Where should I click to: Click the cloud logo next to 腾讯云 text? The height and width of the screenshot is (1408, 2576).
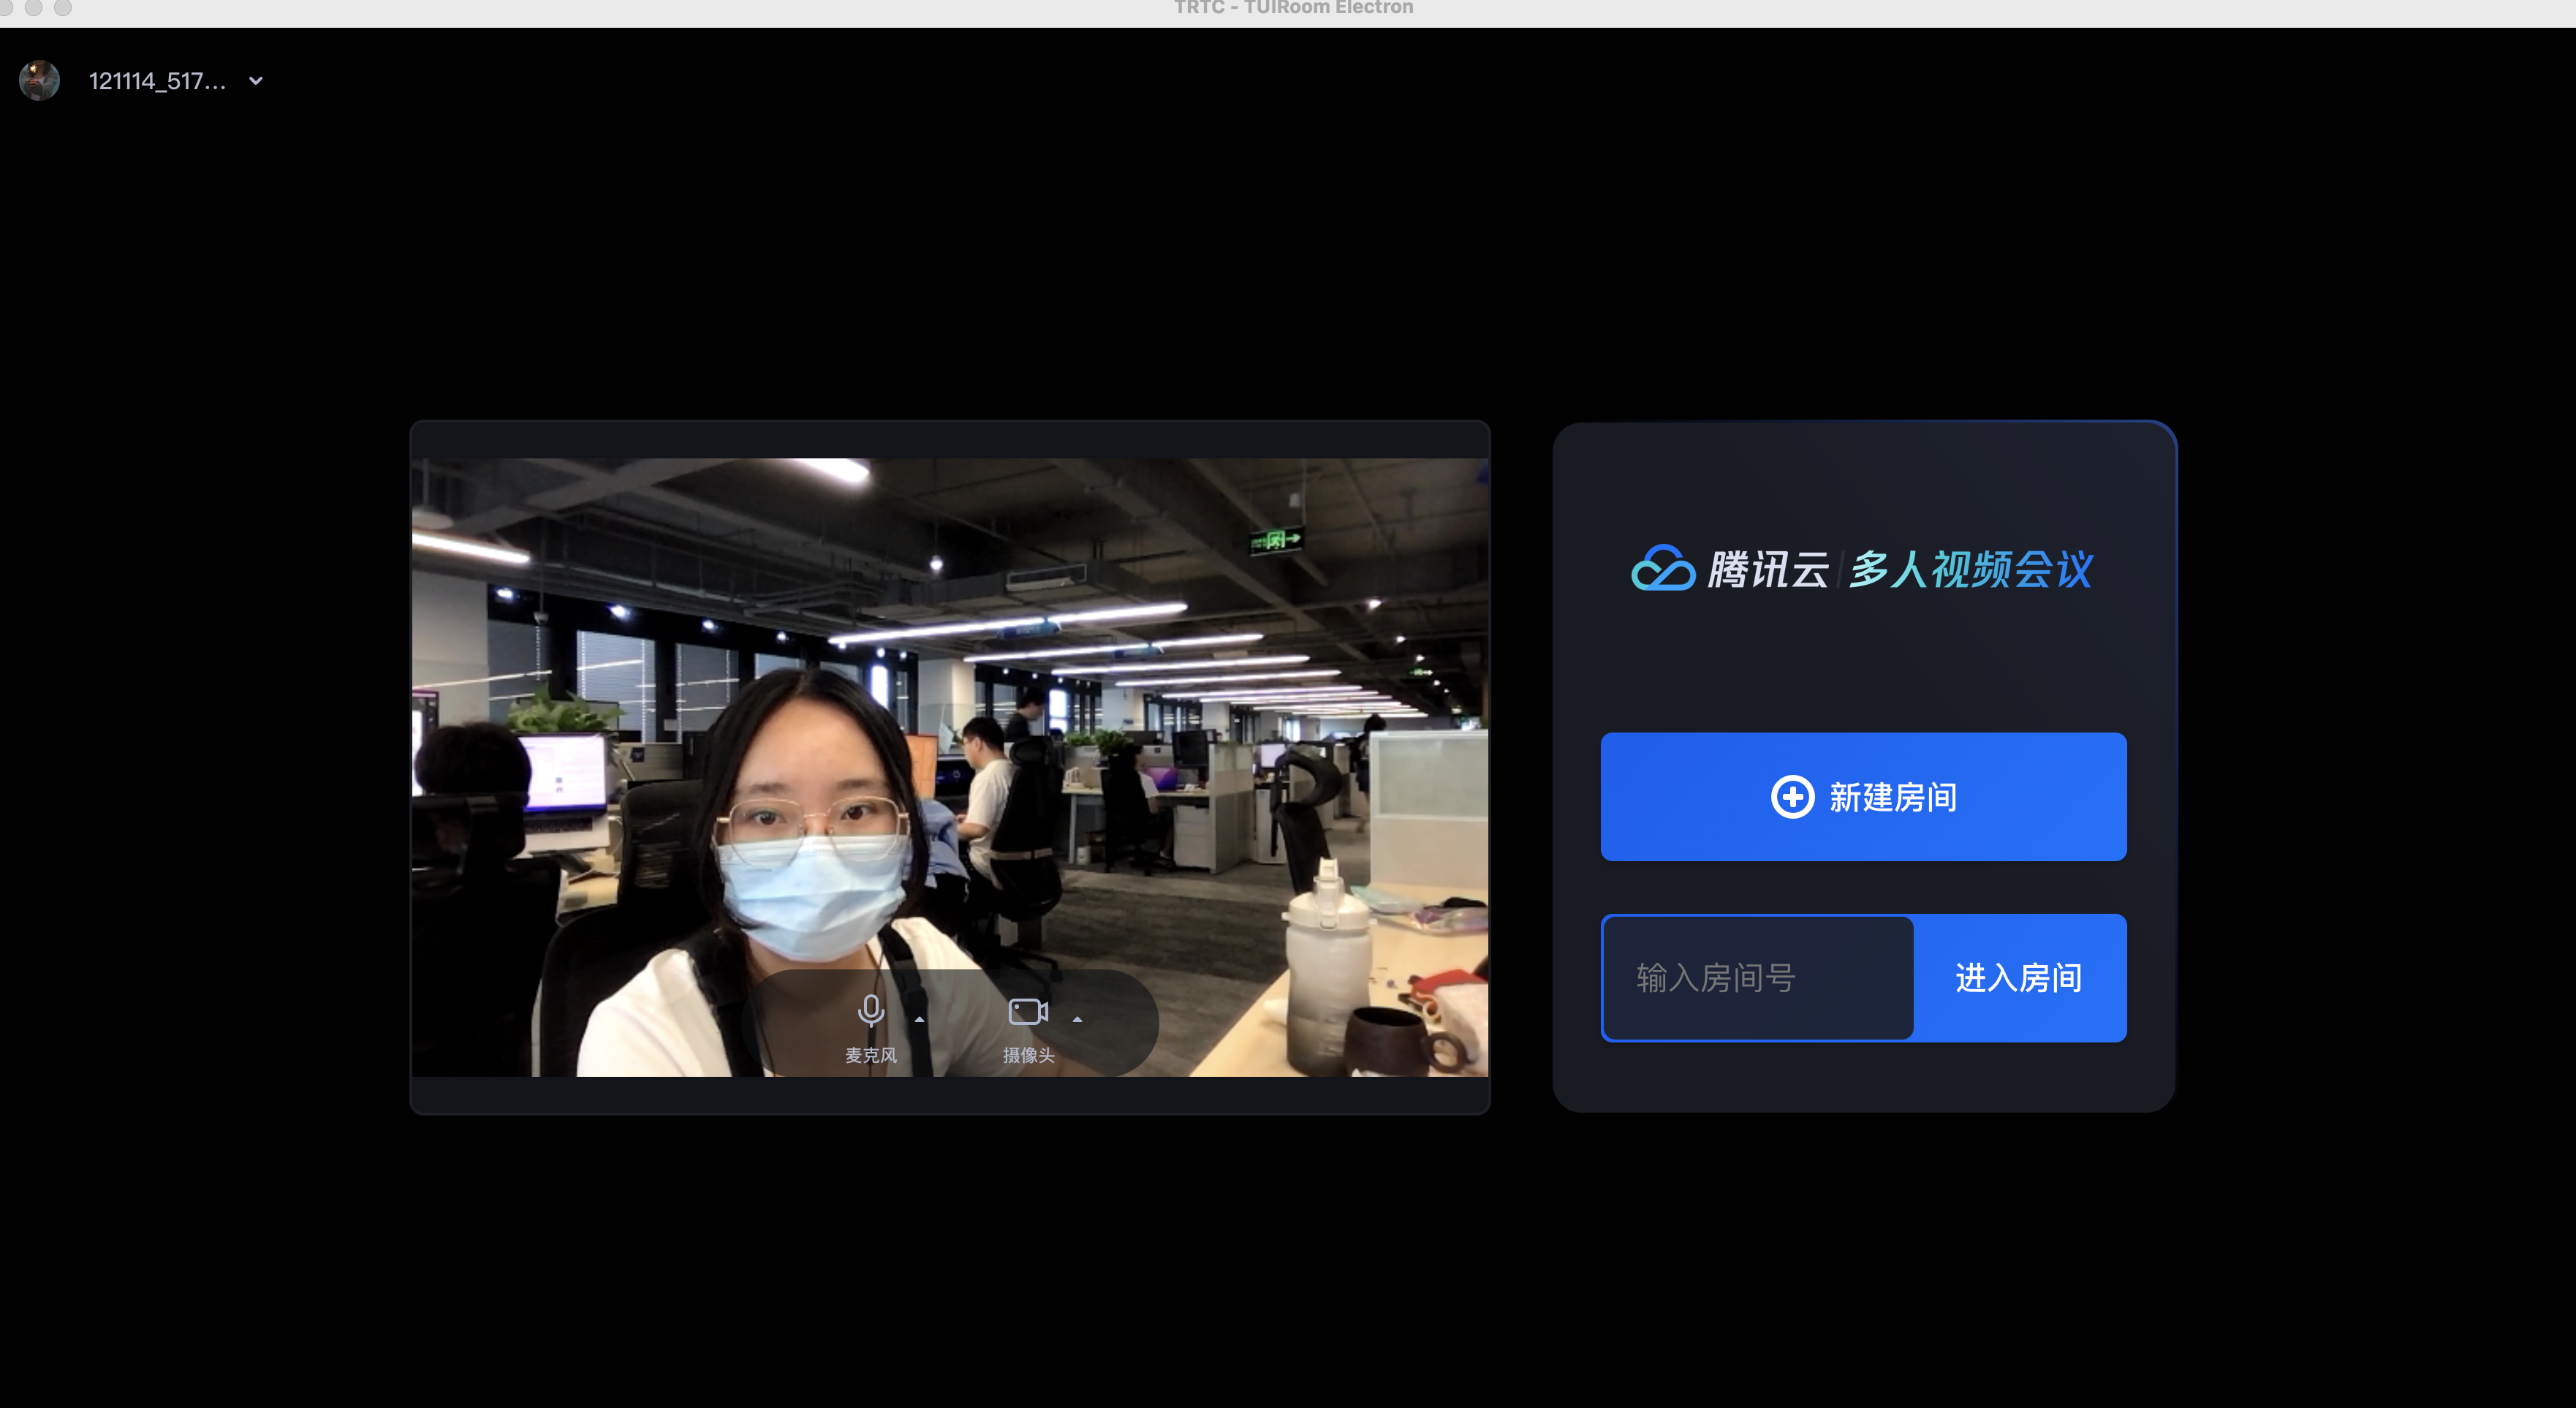[x=1664, y=567]
